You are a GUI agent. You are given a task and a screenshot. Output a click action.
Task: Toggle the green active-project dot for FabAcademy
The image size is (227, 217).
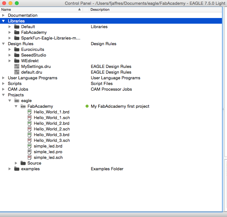[x=87, y=106]
